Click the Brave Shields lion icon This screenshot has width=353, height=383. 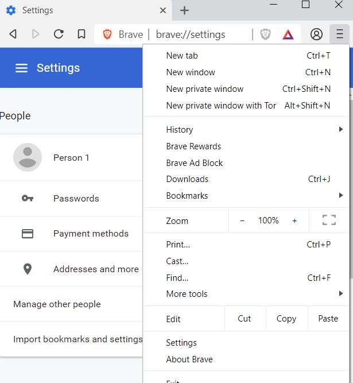coord(265,34)
